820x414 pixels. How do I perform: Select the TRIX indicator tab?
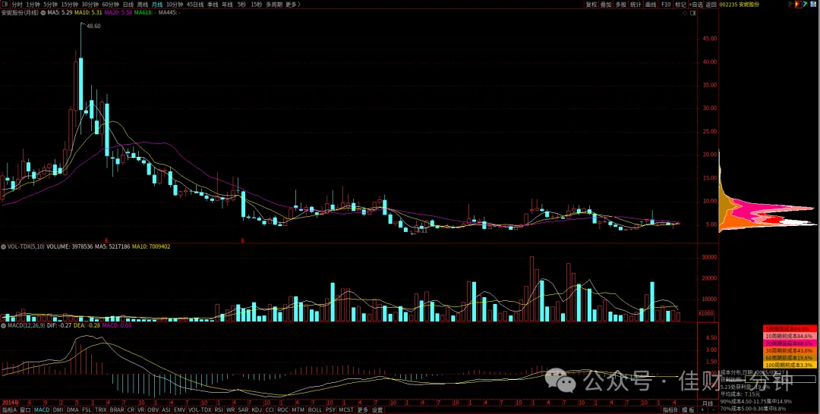click(100, 409)
